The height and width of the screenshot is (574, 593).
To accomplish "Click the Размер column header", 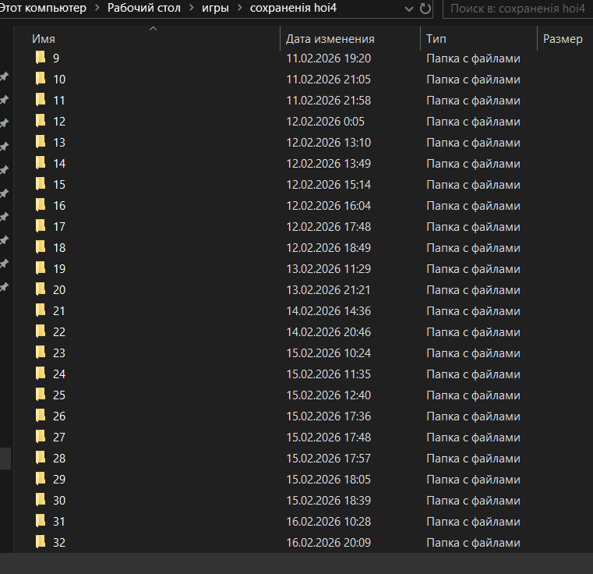I will [562, 39].
